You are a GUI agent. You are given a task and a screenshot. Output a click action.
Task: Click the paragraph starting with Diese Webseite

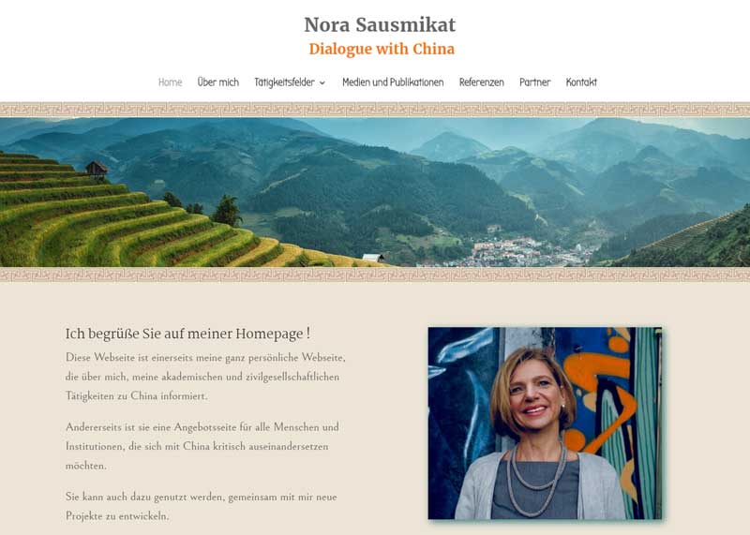(x=205, y=377)
